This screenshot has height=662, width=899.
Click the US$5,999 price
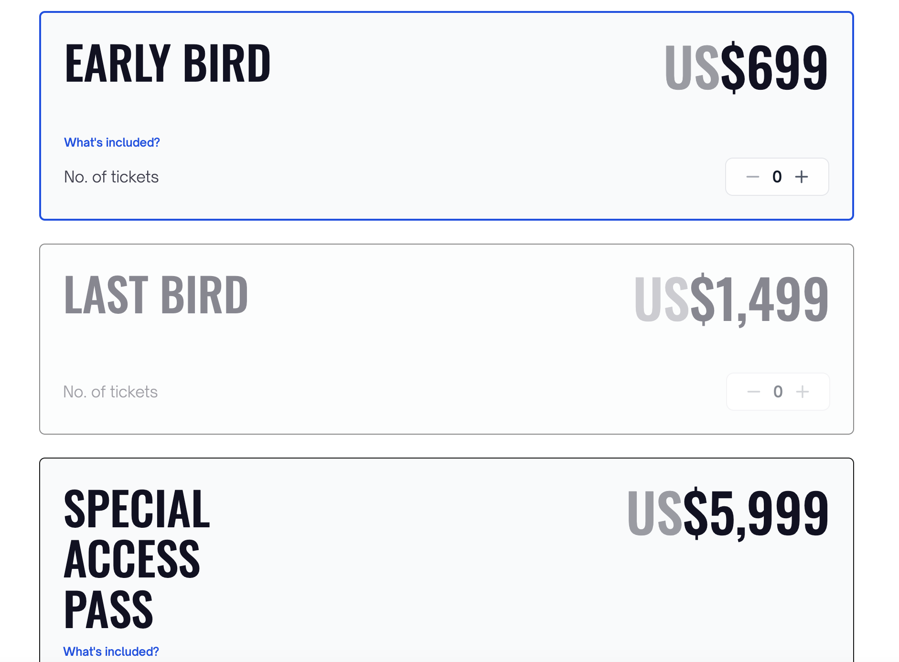728,513
